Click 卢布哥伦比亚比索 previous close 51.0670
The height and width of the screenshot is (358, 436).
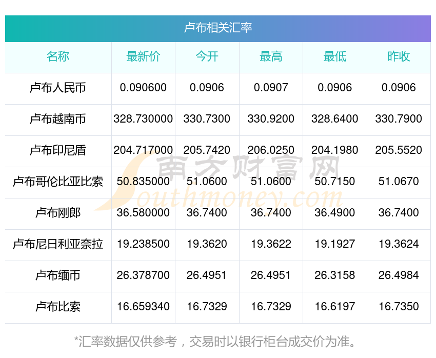399,182
